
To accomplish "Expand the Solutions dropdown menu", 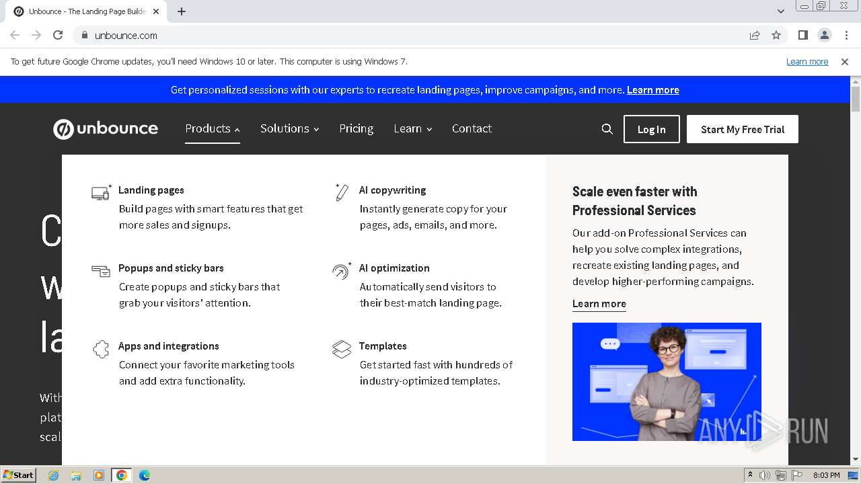I will pyautogui.click(x=290, y=128).
